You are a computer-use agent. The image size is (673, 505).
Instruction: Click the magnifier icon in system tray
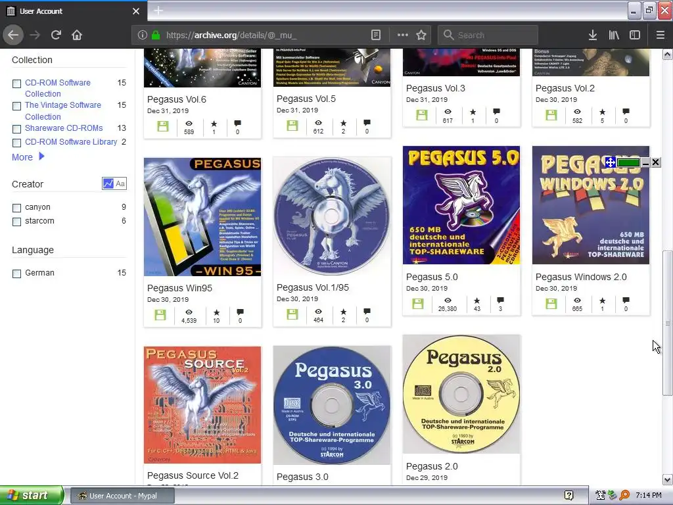624,496
